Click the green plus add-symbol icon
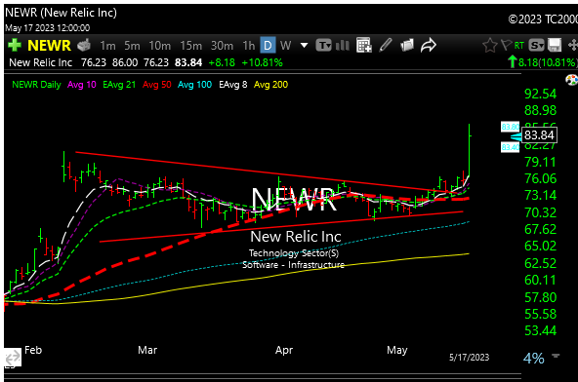The image size is (578, 382). 15,45
